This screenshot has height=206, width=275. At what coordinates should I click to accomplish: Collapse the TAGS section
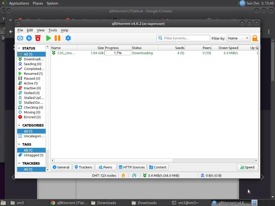(19, 144)
